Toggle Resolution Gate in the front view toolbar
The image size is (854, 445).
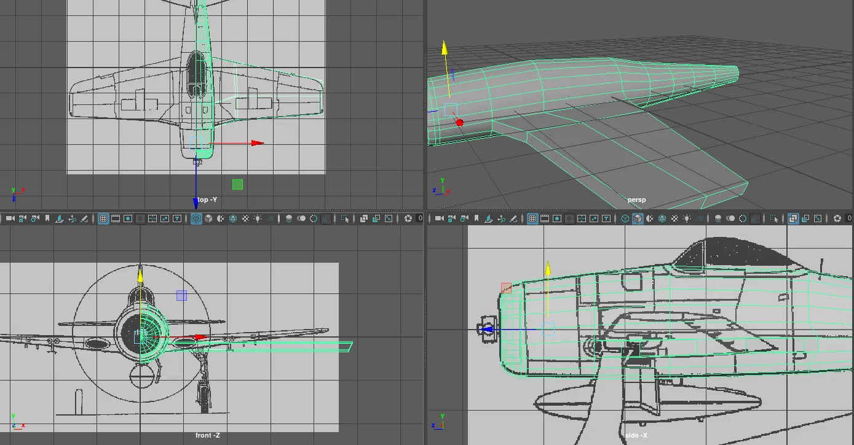click(x=128, y=219)
